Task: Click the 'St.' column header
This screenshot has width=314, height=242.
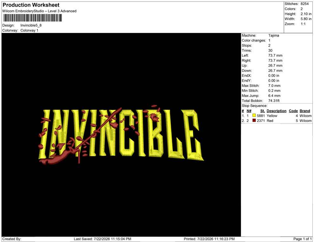Action: pos(263,111)
